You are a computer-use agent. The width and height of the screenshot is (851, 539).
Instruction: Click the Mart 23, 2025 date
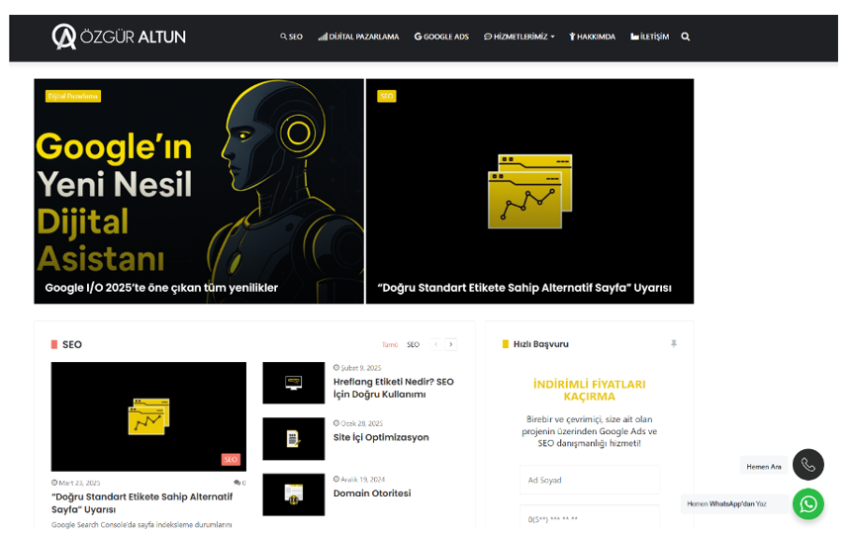point(76,483)
